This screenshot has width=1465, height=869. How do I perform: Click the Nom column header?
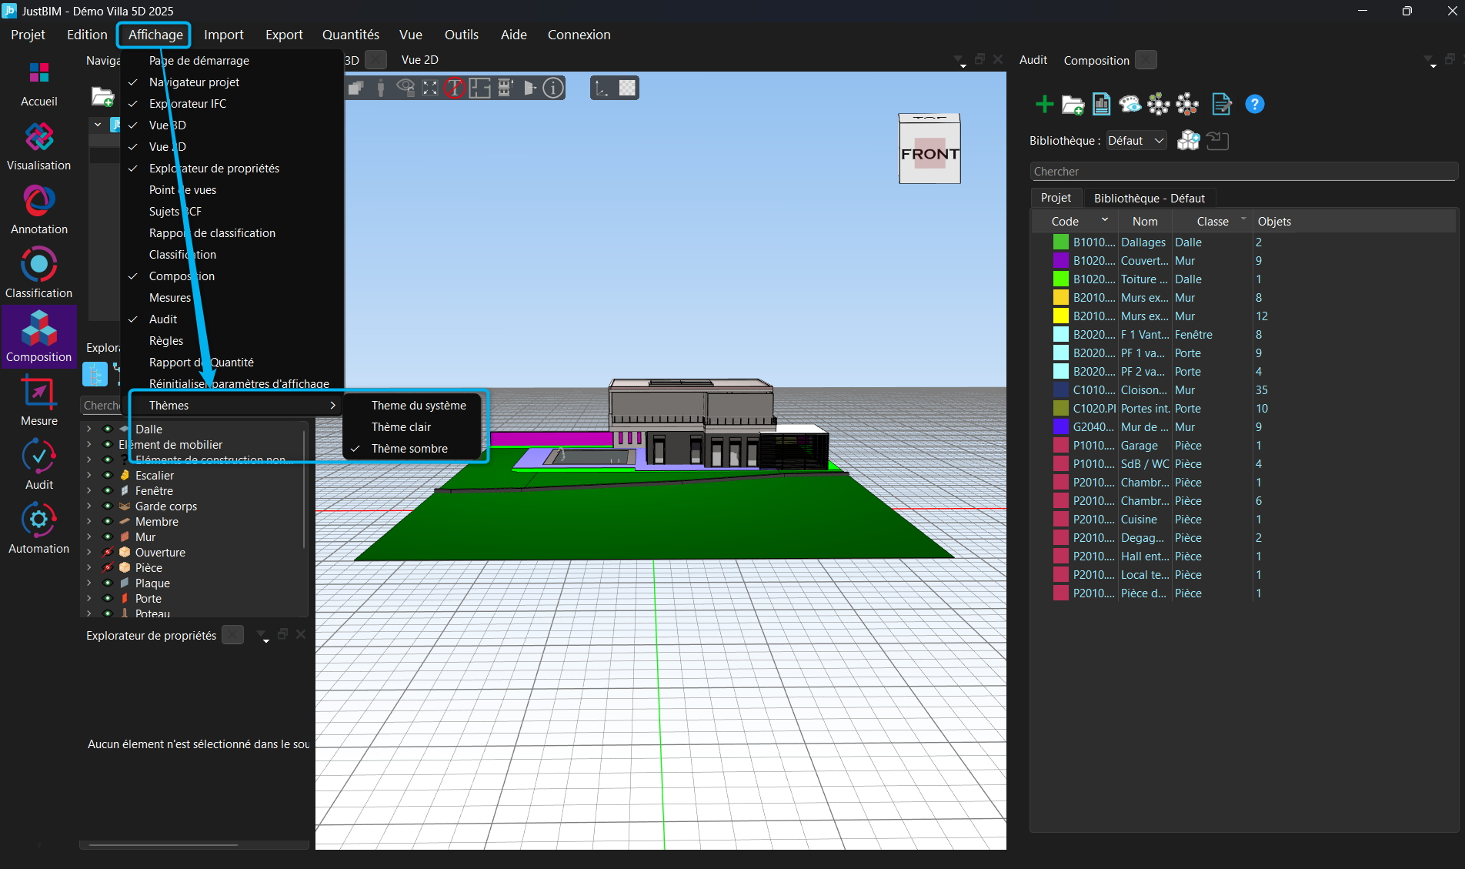tap(1144, 222)
